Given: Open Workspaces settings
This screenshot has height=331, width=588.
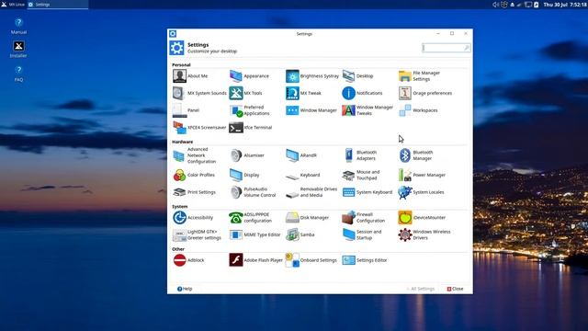Looking at the screenshot, I should (x=418, y=110).
